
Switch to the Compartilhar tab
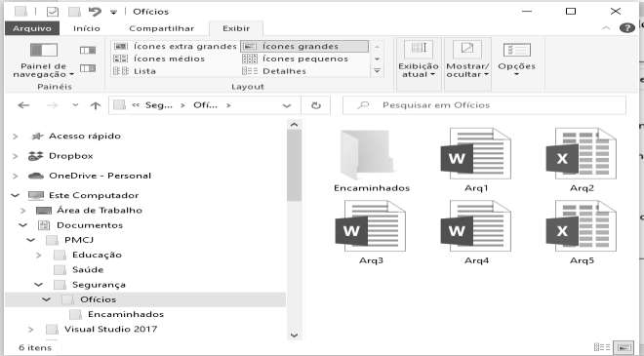161,28
